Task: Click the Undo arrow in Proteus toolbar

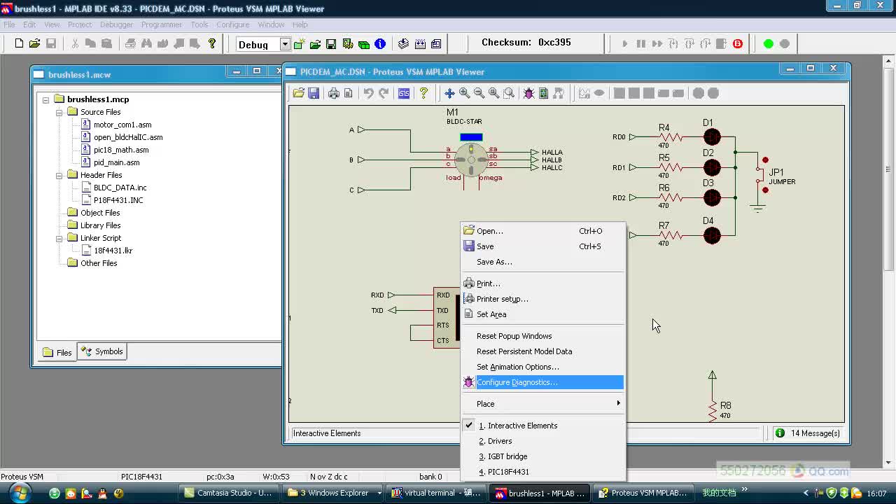Action: point(369,93)
